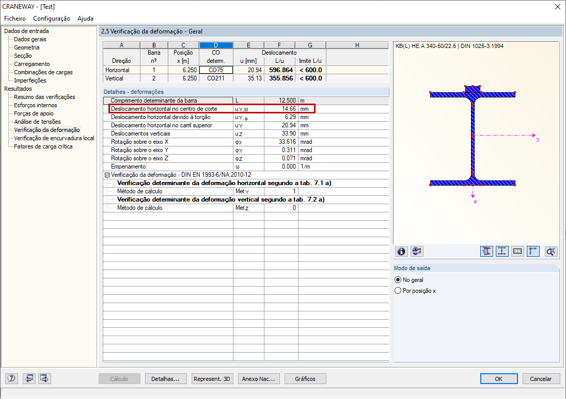This screenshot has width=566, height=399.
Task: Select Deslocamentos verticais row
Action: tap(246, 134)
